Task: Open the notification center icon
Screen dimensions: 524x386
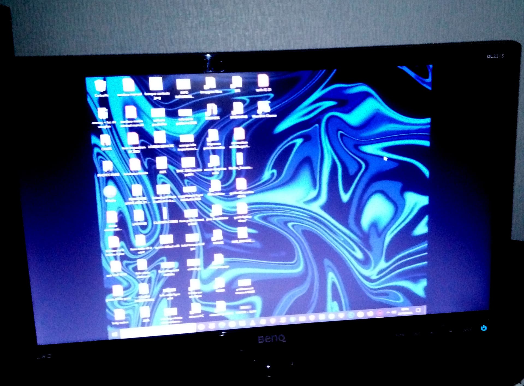Action: [418, 310]
